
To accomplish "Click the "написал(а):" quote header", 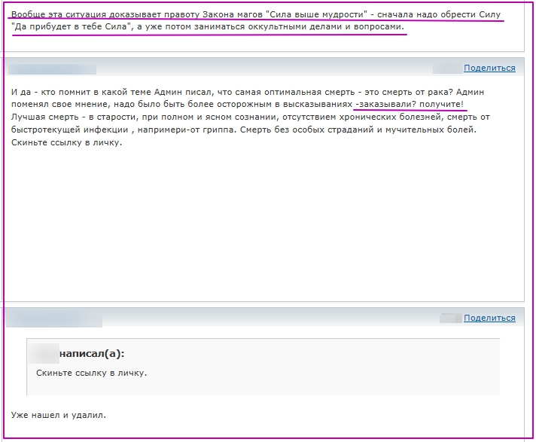I will 92,353.
